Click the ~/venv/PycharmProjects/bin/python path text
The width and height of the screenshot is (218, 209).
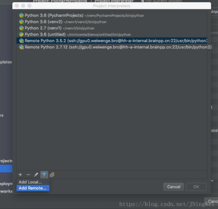[114, 16]
